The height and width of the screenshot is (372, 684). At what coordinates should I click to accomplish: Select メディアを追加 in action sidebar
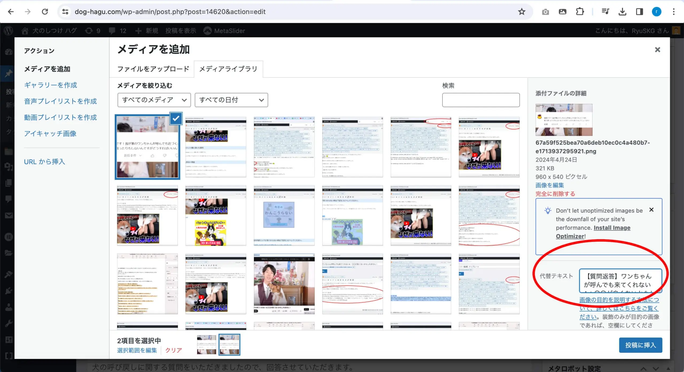click(x=47, y=69)
